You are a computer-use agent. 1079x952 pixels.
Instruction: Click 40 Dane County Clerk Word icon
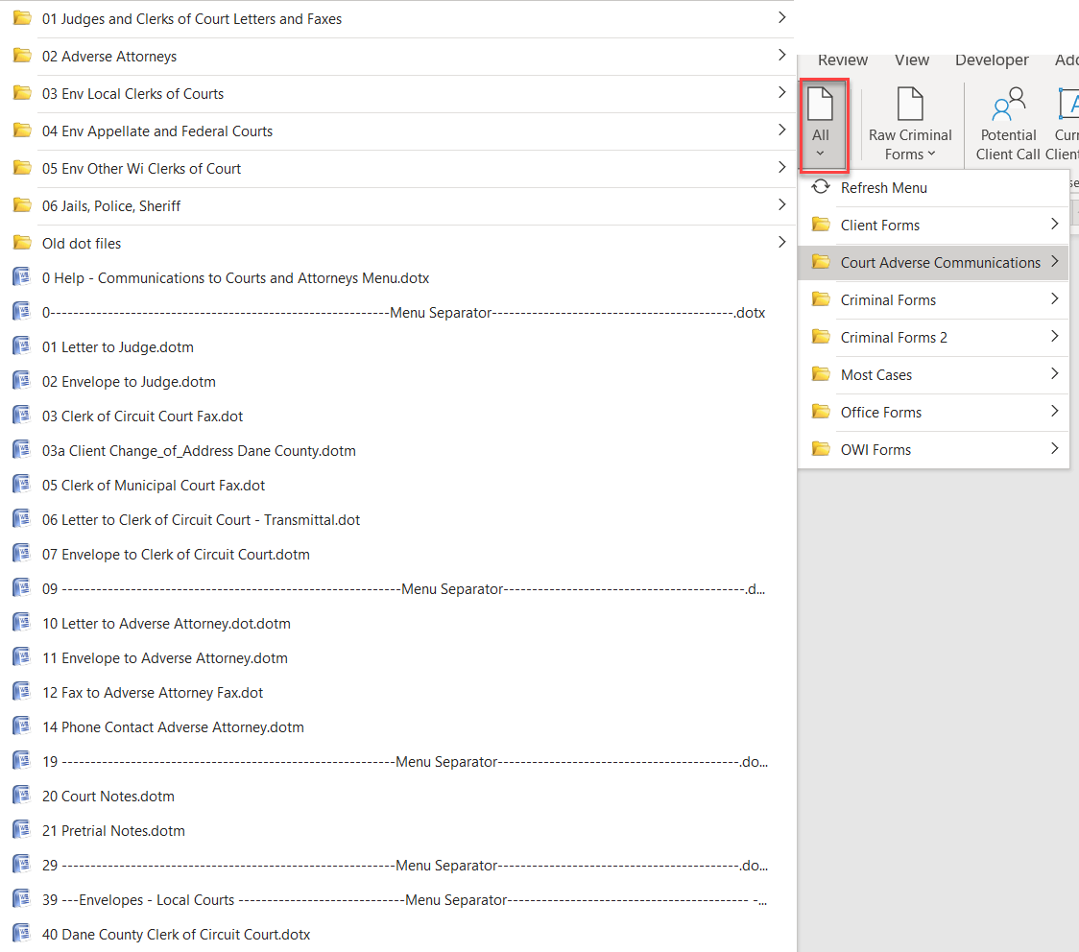point(22,933)
